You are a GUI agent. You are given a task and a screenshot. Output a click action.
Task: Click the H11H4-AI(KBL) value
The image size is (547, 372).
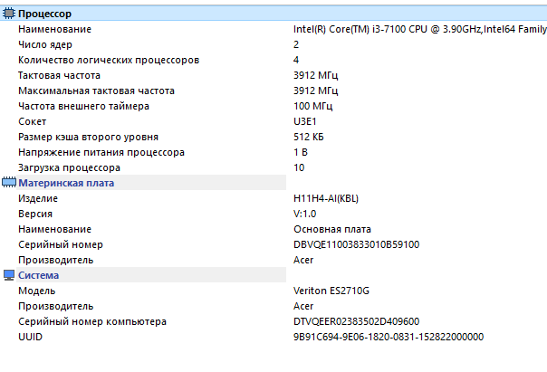pyautogui.click(x=326, y=198)
